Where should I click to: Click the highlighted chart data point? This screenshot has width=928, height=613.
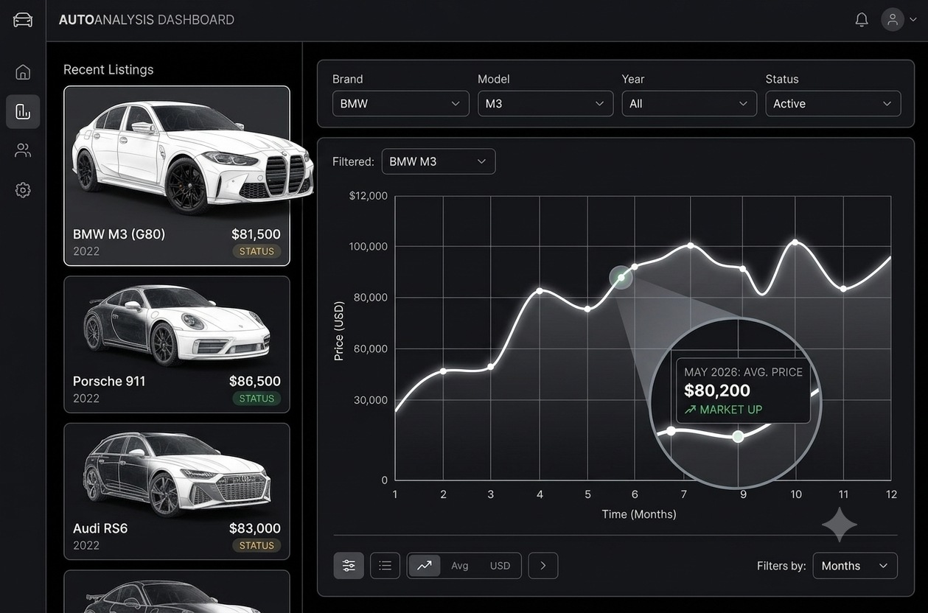[x=621, y=278]
